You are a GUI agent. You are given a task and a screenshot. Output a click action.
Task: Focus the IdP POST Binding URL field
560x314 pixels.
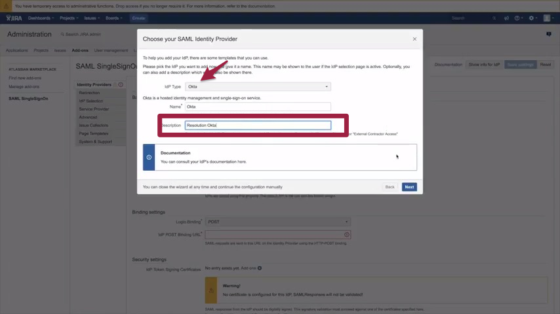[277, 235]
